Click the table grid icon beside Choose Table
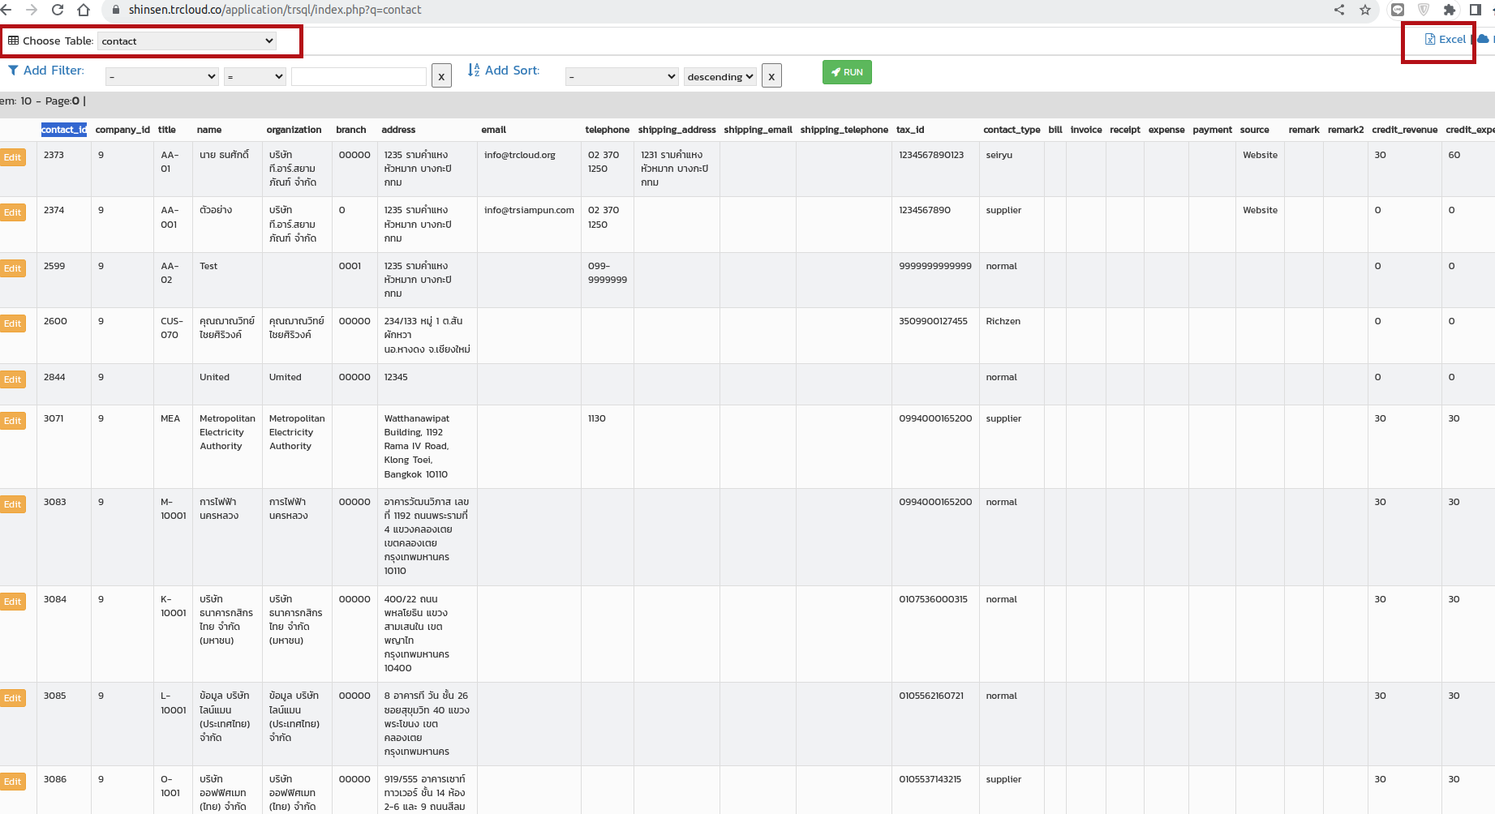The image size is (1495, 814). click(x=13, y=41)
